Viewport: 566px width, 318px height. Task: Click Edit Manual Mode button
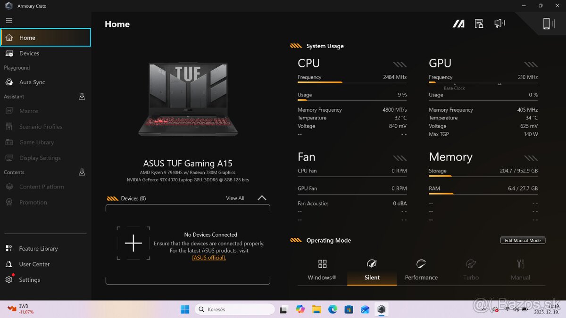(x=523, y=240)
